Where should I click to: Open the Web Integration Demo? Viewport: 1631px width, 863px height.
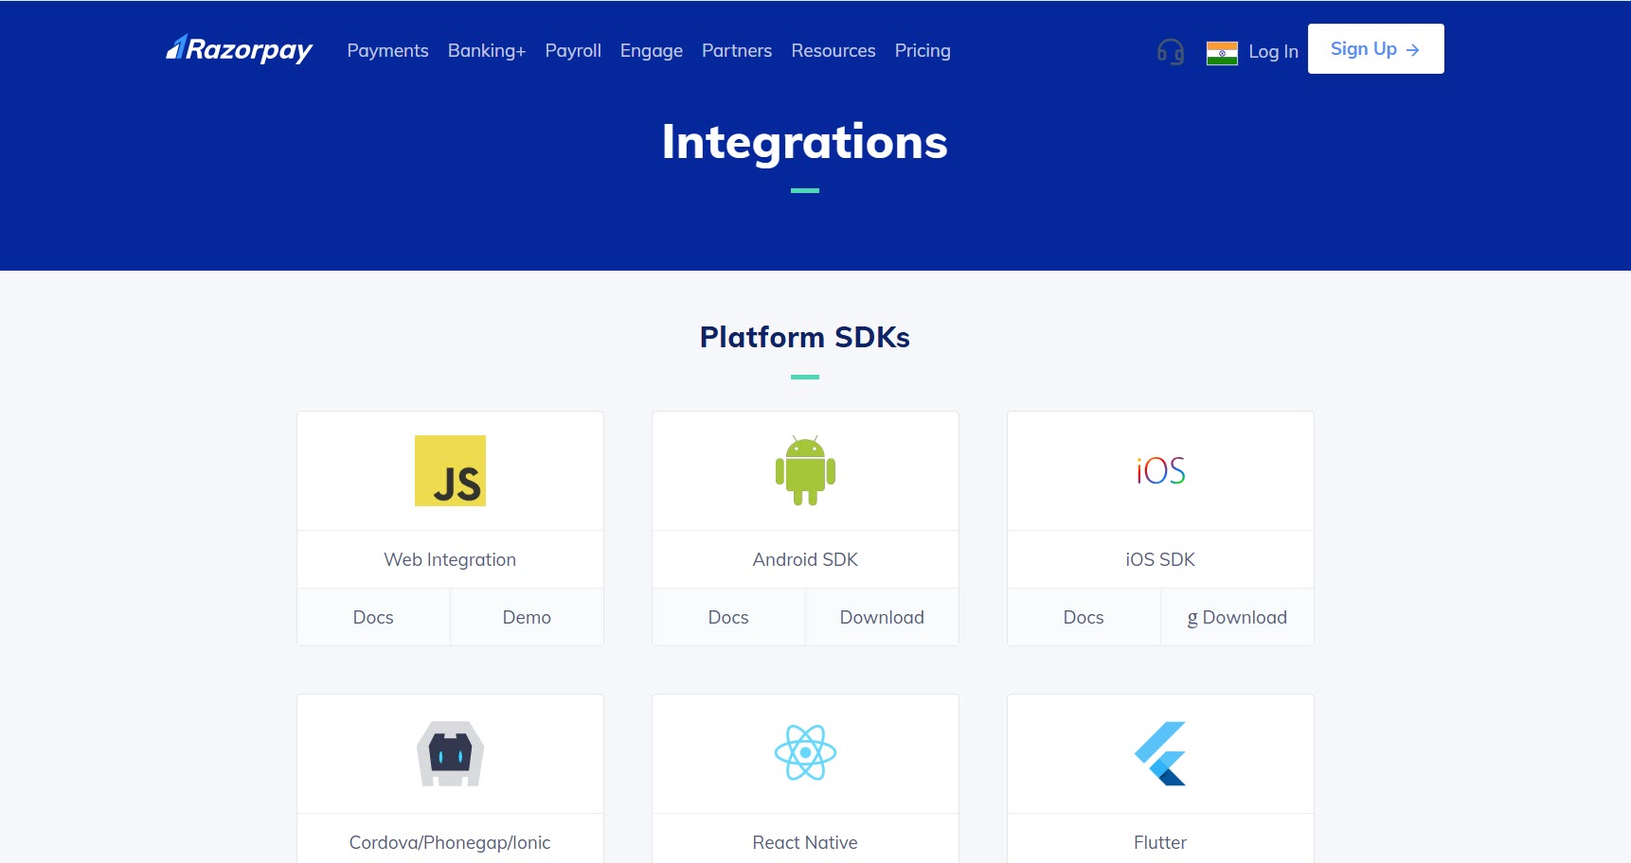pyautogui.click(x=527, y=617)
